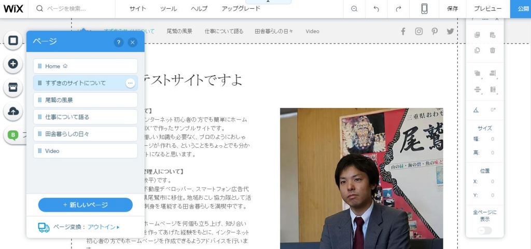Image resolution: width=531 pixels, height=249 pixels.
Task: Click the Y position value field
Action: [x=493, y=196]
